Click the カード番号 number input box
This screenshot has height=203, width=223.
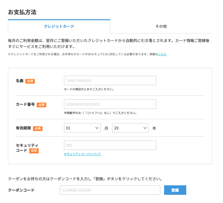pos(110,104)
